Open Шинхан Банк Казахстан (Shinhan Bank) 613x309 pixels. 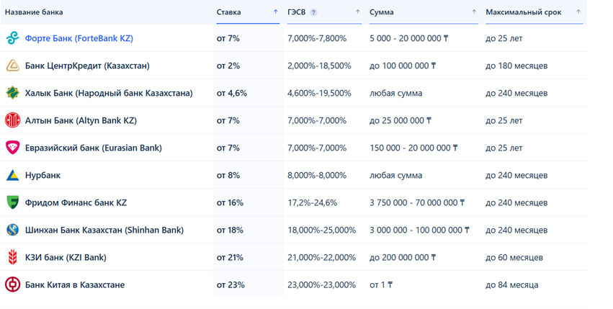point(104,230)
